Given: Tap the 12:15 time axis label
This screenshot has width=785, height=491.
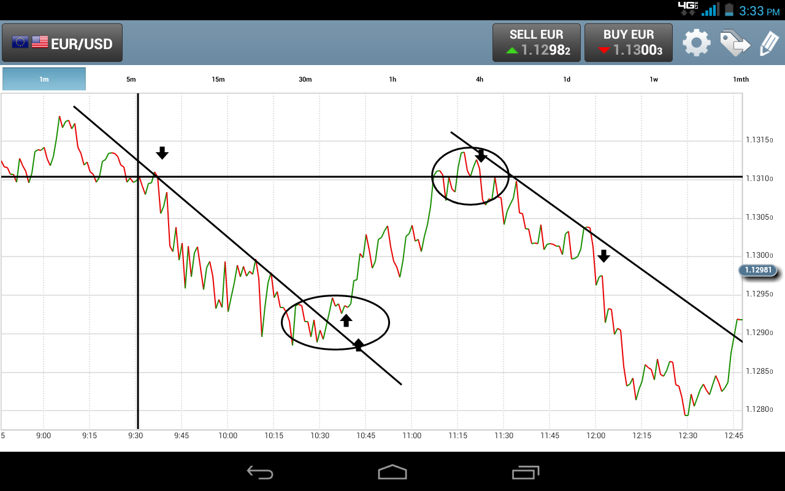Looking at the screenshot, I should pos(641,436).
